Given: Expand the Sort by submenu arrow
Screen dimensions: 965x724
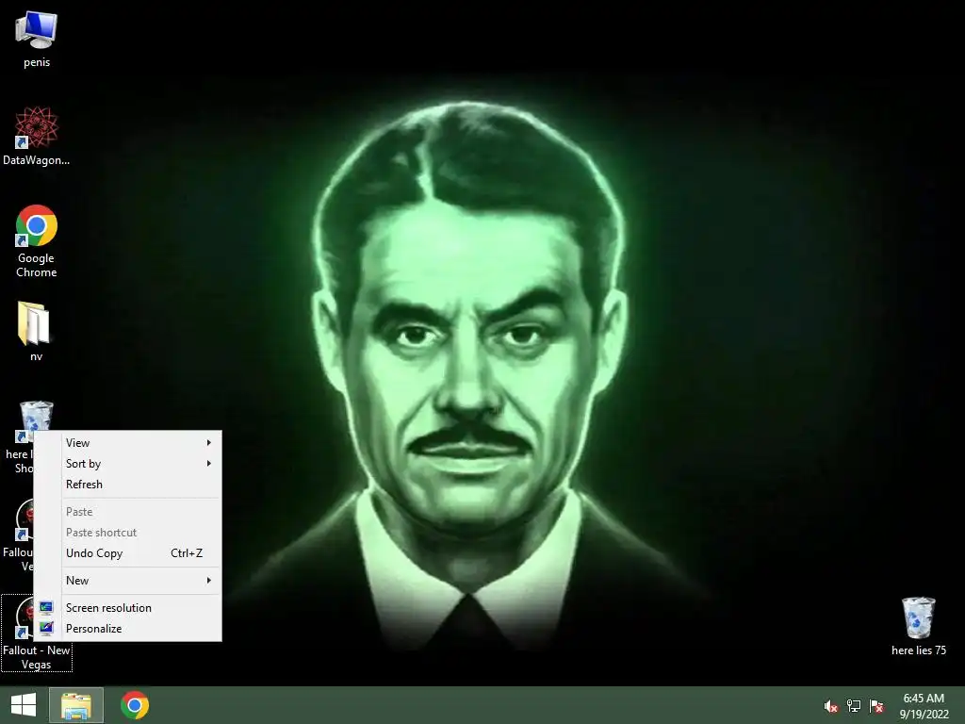Looking at the screenshot, I should click(x=209, y=464).
